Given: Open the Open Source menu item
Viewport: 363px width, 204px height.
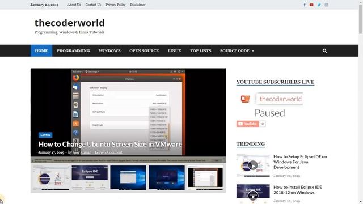Looking at the screenshot, I should point(144,50).
